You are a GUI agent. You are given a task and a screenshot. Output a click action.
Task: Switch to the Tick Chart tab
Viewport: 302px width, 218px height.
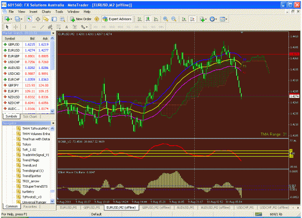(x=30, y=117)
